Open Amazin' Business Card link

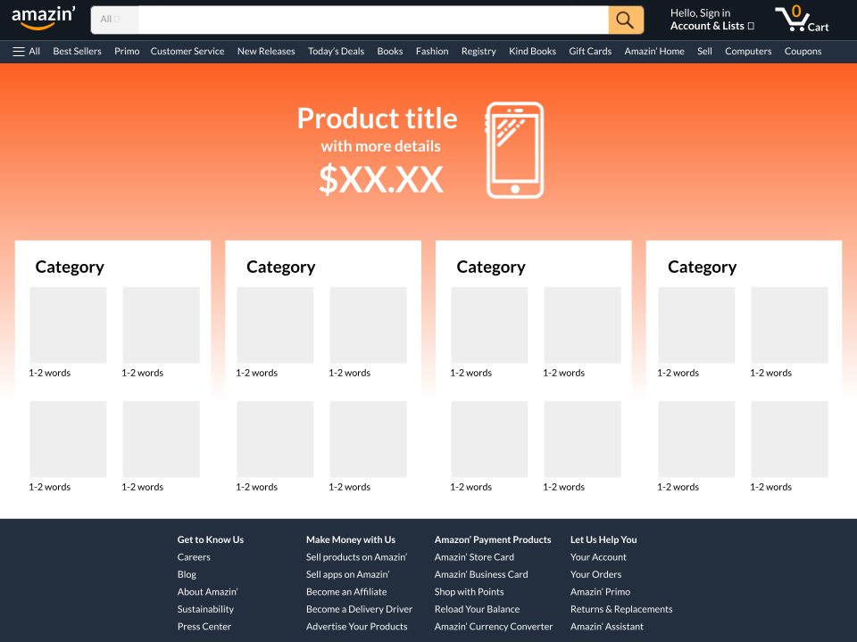(x=481, y=575)
